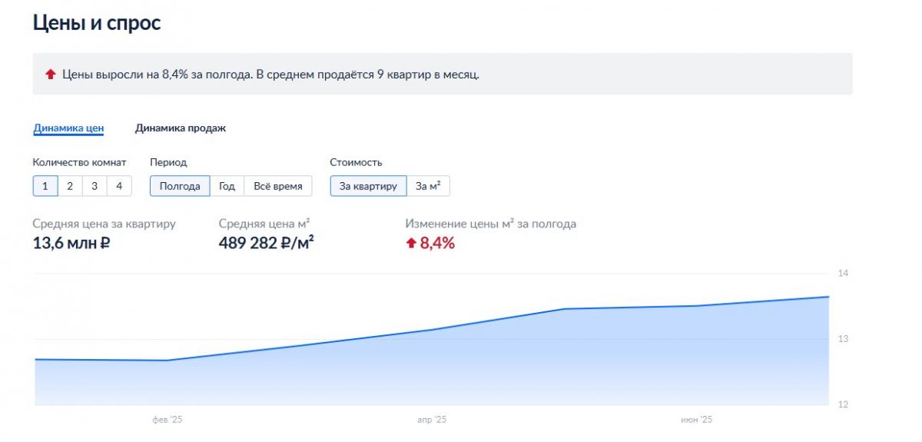Click the price trend line chart area
The image size is (922, 442).
(x=432, y=351)
